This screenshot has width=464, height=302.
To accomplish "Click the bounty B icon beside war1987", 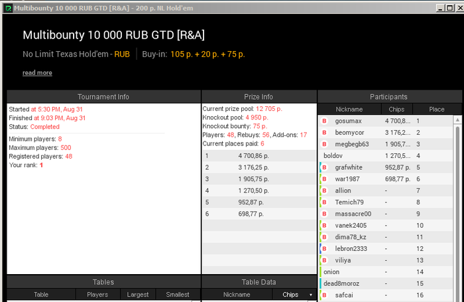I will point(324,179).
